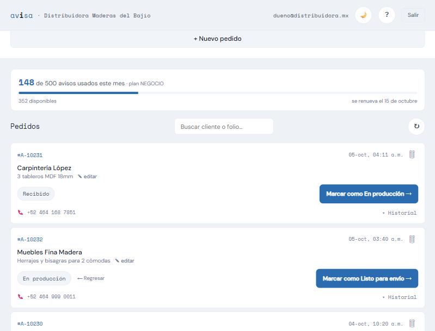Refresh the Pedidos list
Image resolution: width=435 pixels, height=331 pixels.
point(416,126)
